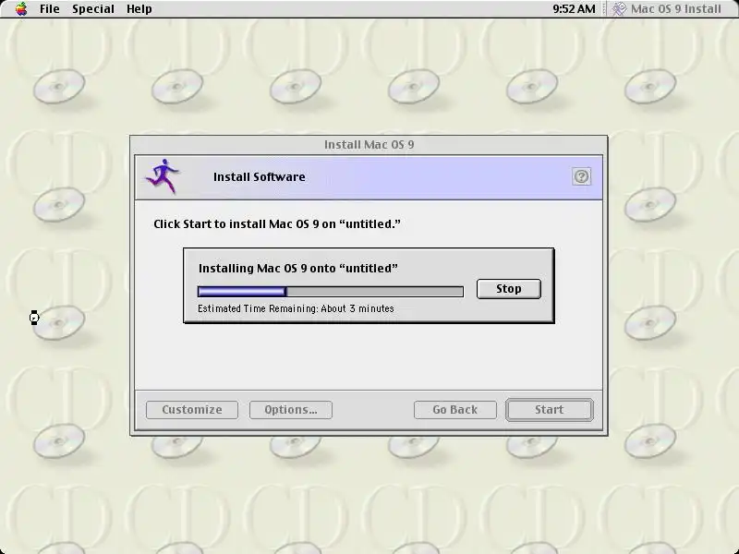The width and height of the screenshot is (739, 554).
Task: Click the Install Mac OS 9 title bar
Action: tap(369, 145)
